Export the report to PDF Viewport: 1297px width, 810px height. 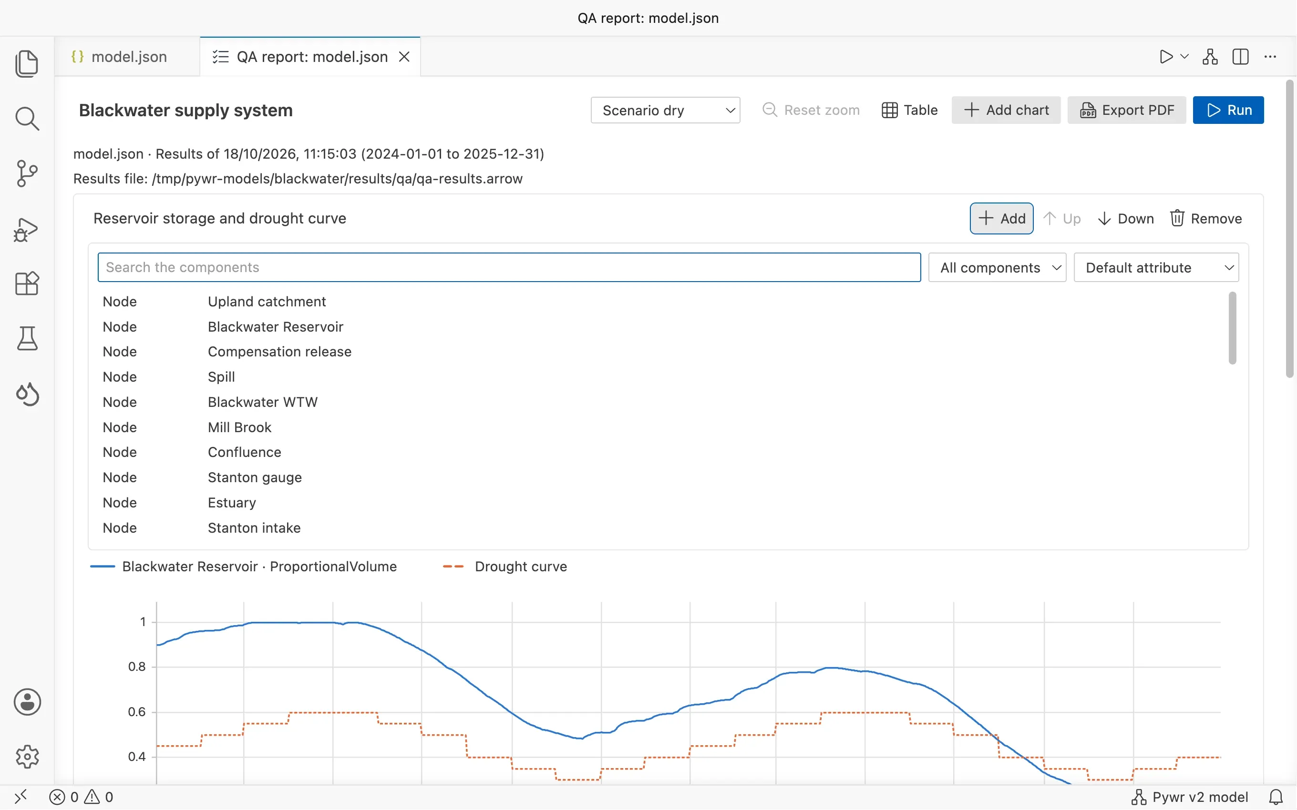coord(1127,111)
